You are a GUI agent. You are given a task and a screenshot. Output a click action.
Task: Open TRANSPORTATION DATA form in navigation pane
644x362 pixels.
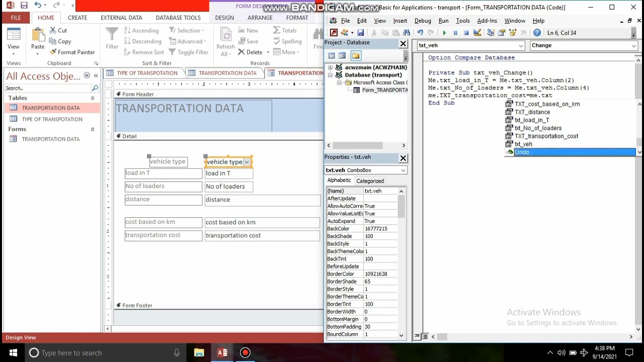click(x=50, y=139)
